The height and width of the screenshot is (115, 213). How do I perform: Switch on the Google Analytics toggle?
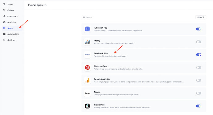tap(198, 80)
